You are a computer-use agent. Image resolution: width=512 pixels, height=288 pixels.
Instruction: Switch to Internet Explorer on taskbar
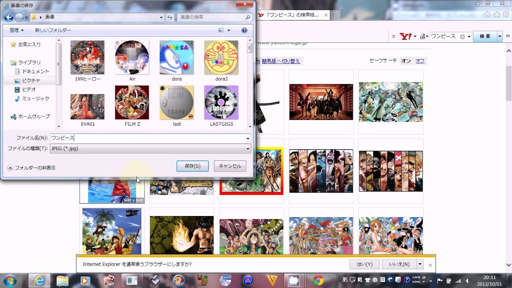pos(39,280)
